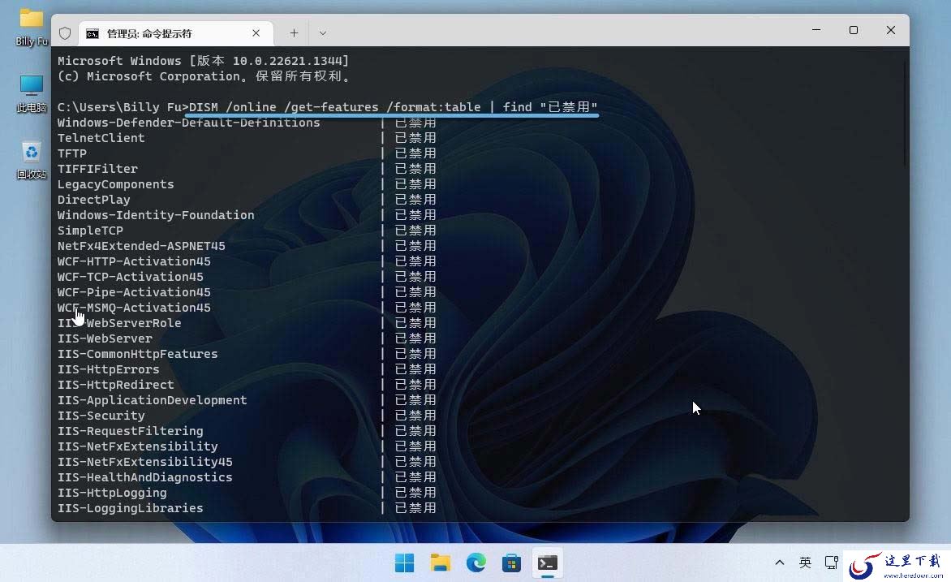Click IIS-WebServerRole text

119,323
